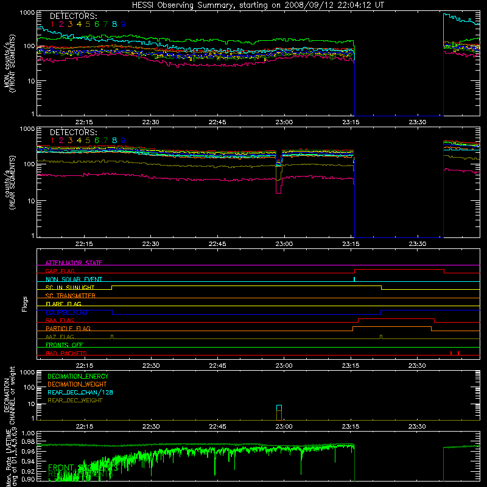Click the 23:15 time label under flags plot

point(351,366)
